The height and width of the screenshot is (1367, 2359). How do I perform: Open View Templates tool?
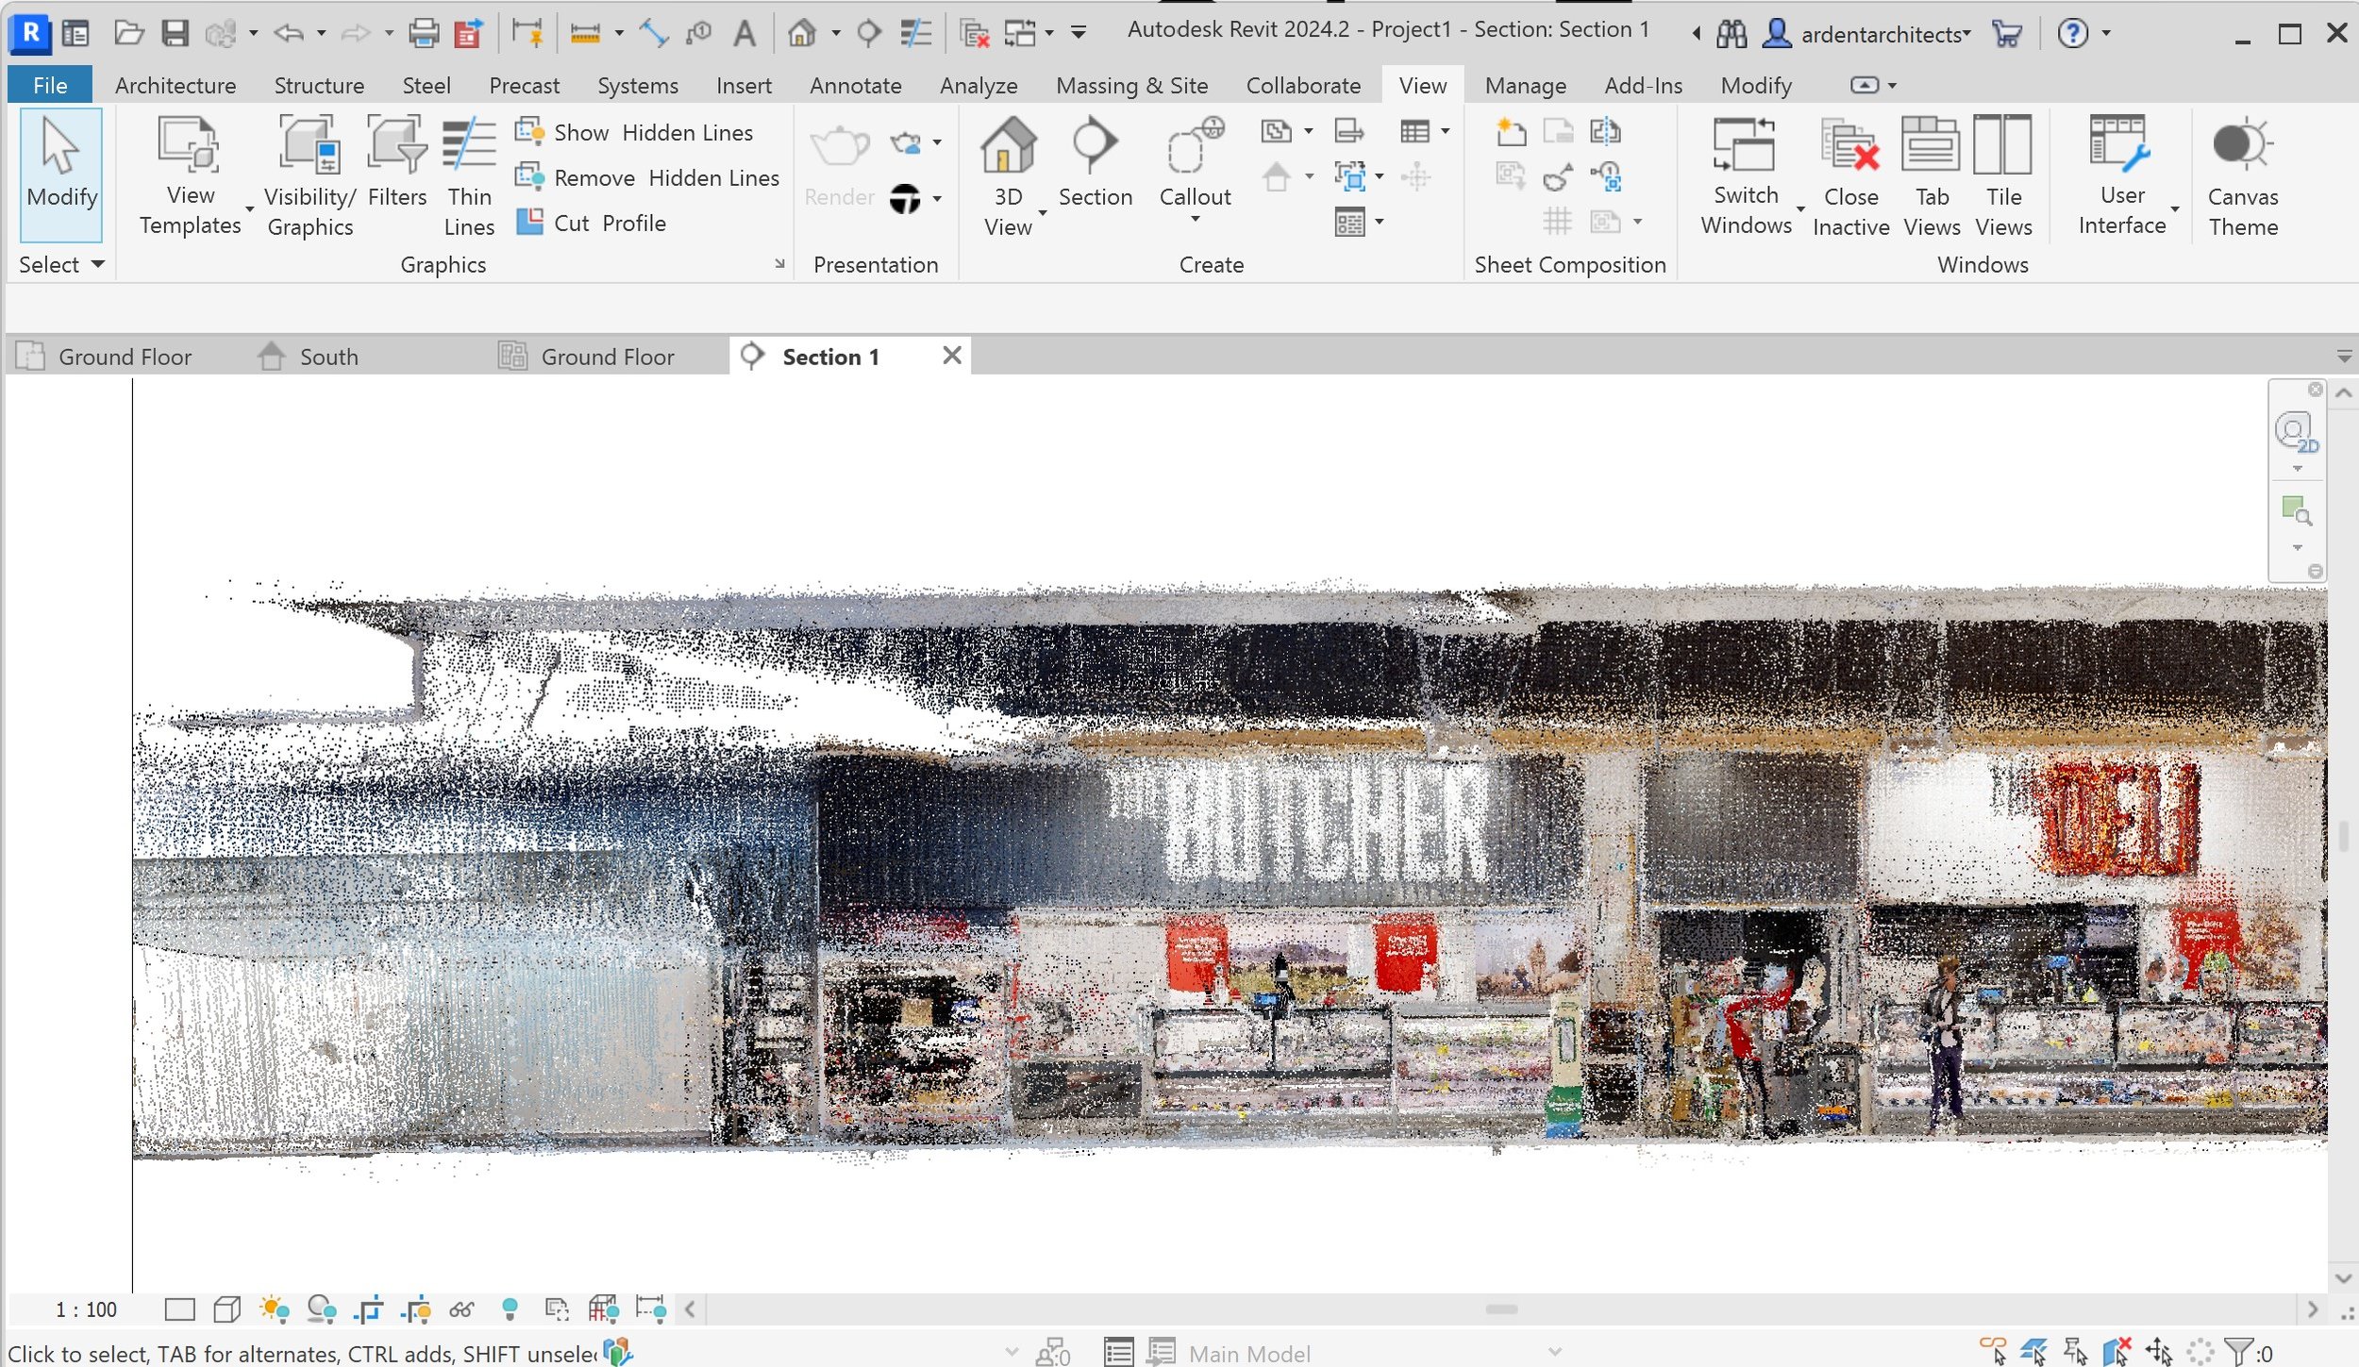190,175
